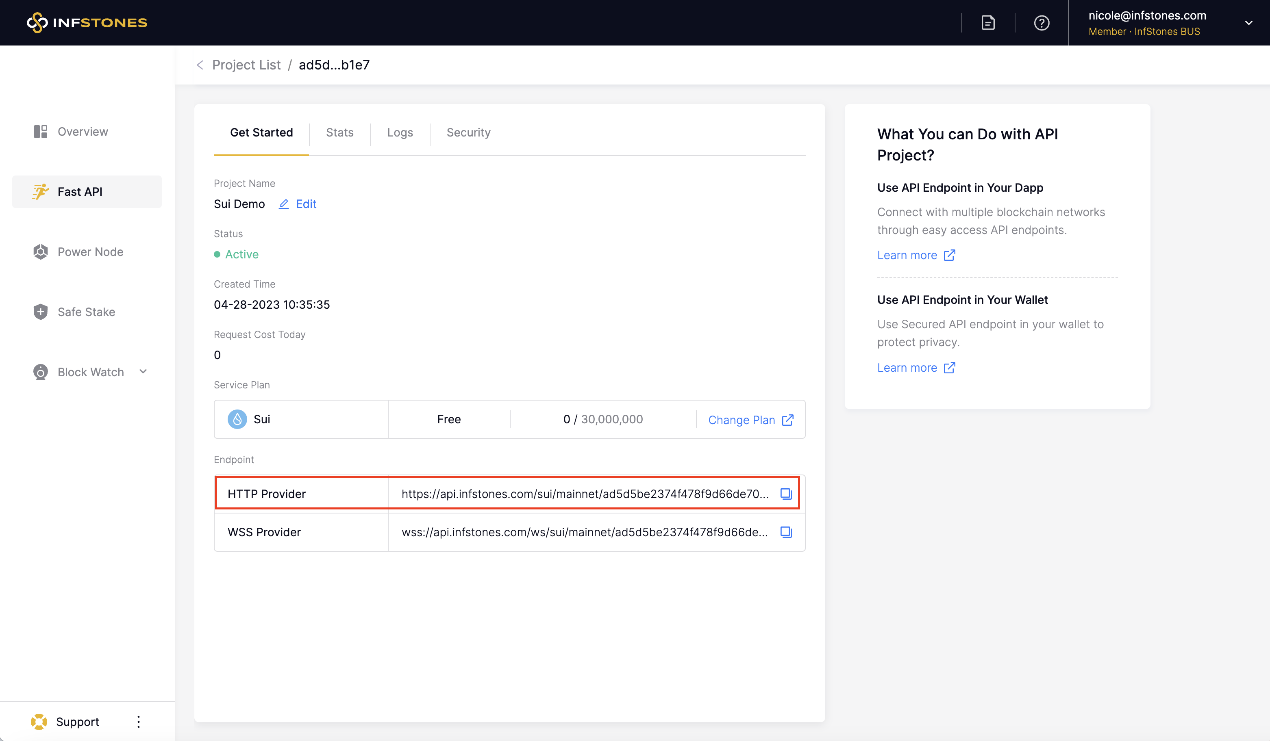Screen dimensions: 1270x741
Task: Click the Sui droplet icon in Service Plan
Action: (x=237, y=419)
